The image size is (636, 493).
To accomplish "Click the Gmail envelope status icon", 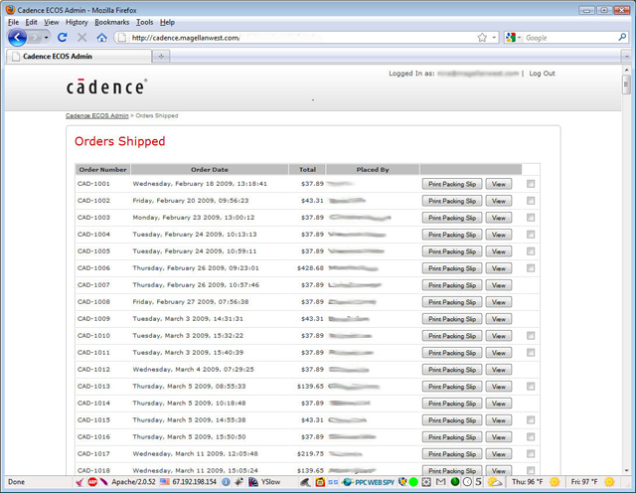I will point(440,482).
